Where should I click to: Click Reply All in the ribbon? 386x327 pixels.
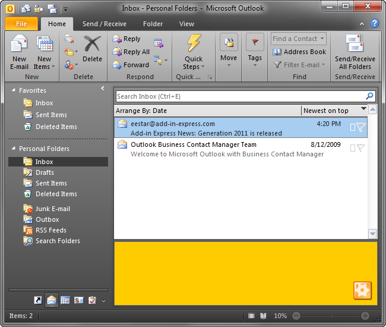[131, 52]
